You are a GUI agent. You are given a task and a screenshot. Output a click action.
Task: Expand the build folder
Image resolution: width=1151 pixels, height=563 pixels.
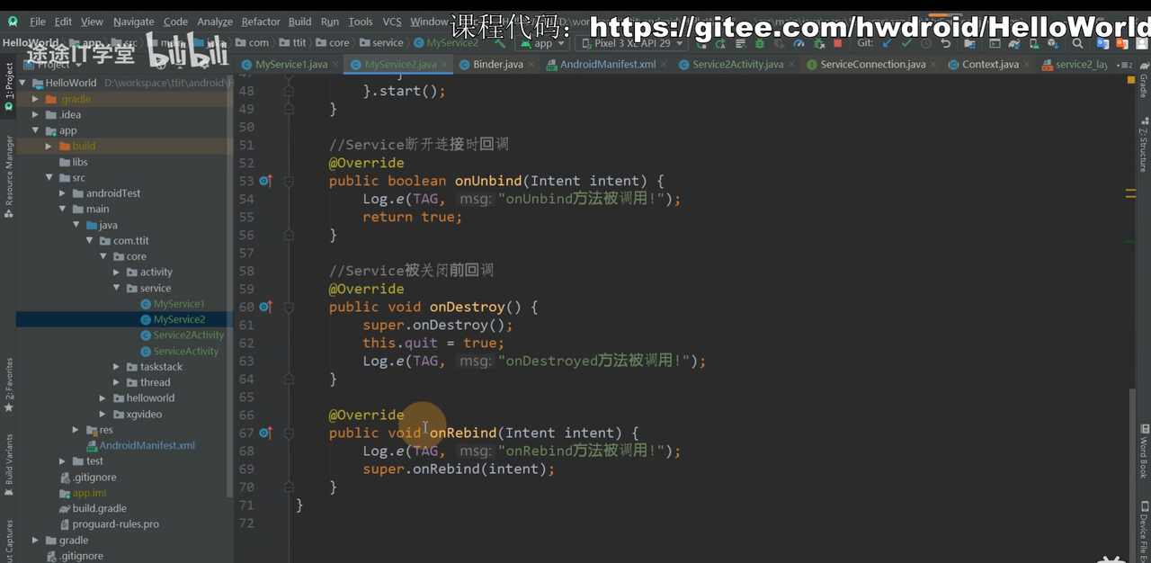(49, 146)
